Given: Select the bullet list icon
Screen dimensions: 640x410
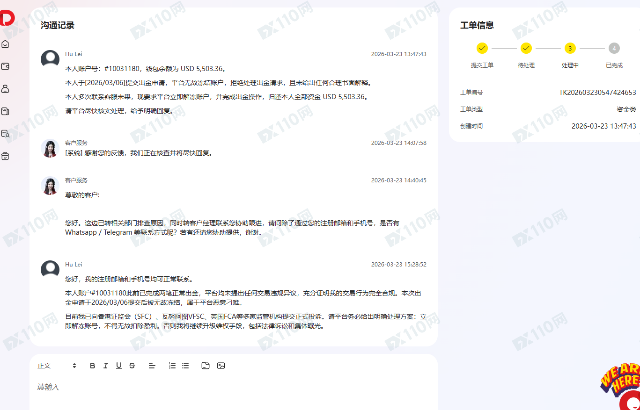Looking at the screenshot, I should tap(185, 366).
